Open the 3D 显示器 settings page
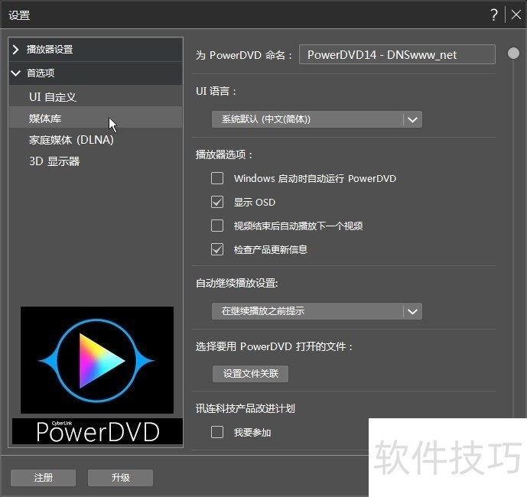Image resolution: width=527 pixels, height=497 pixels. tap(96, 161)
